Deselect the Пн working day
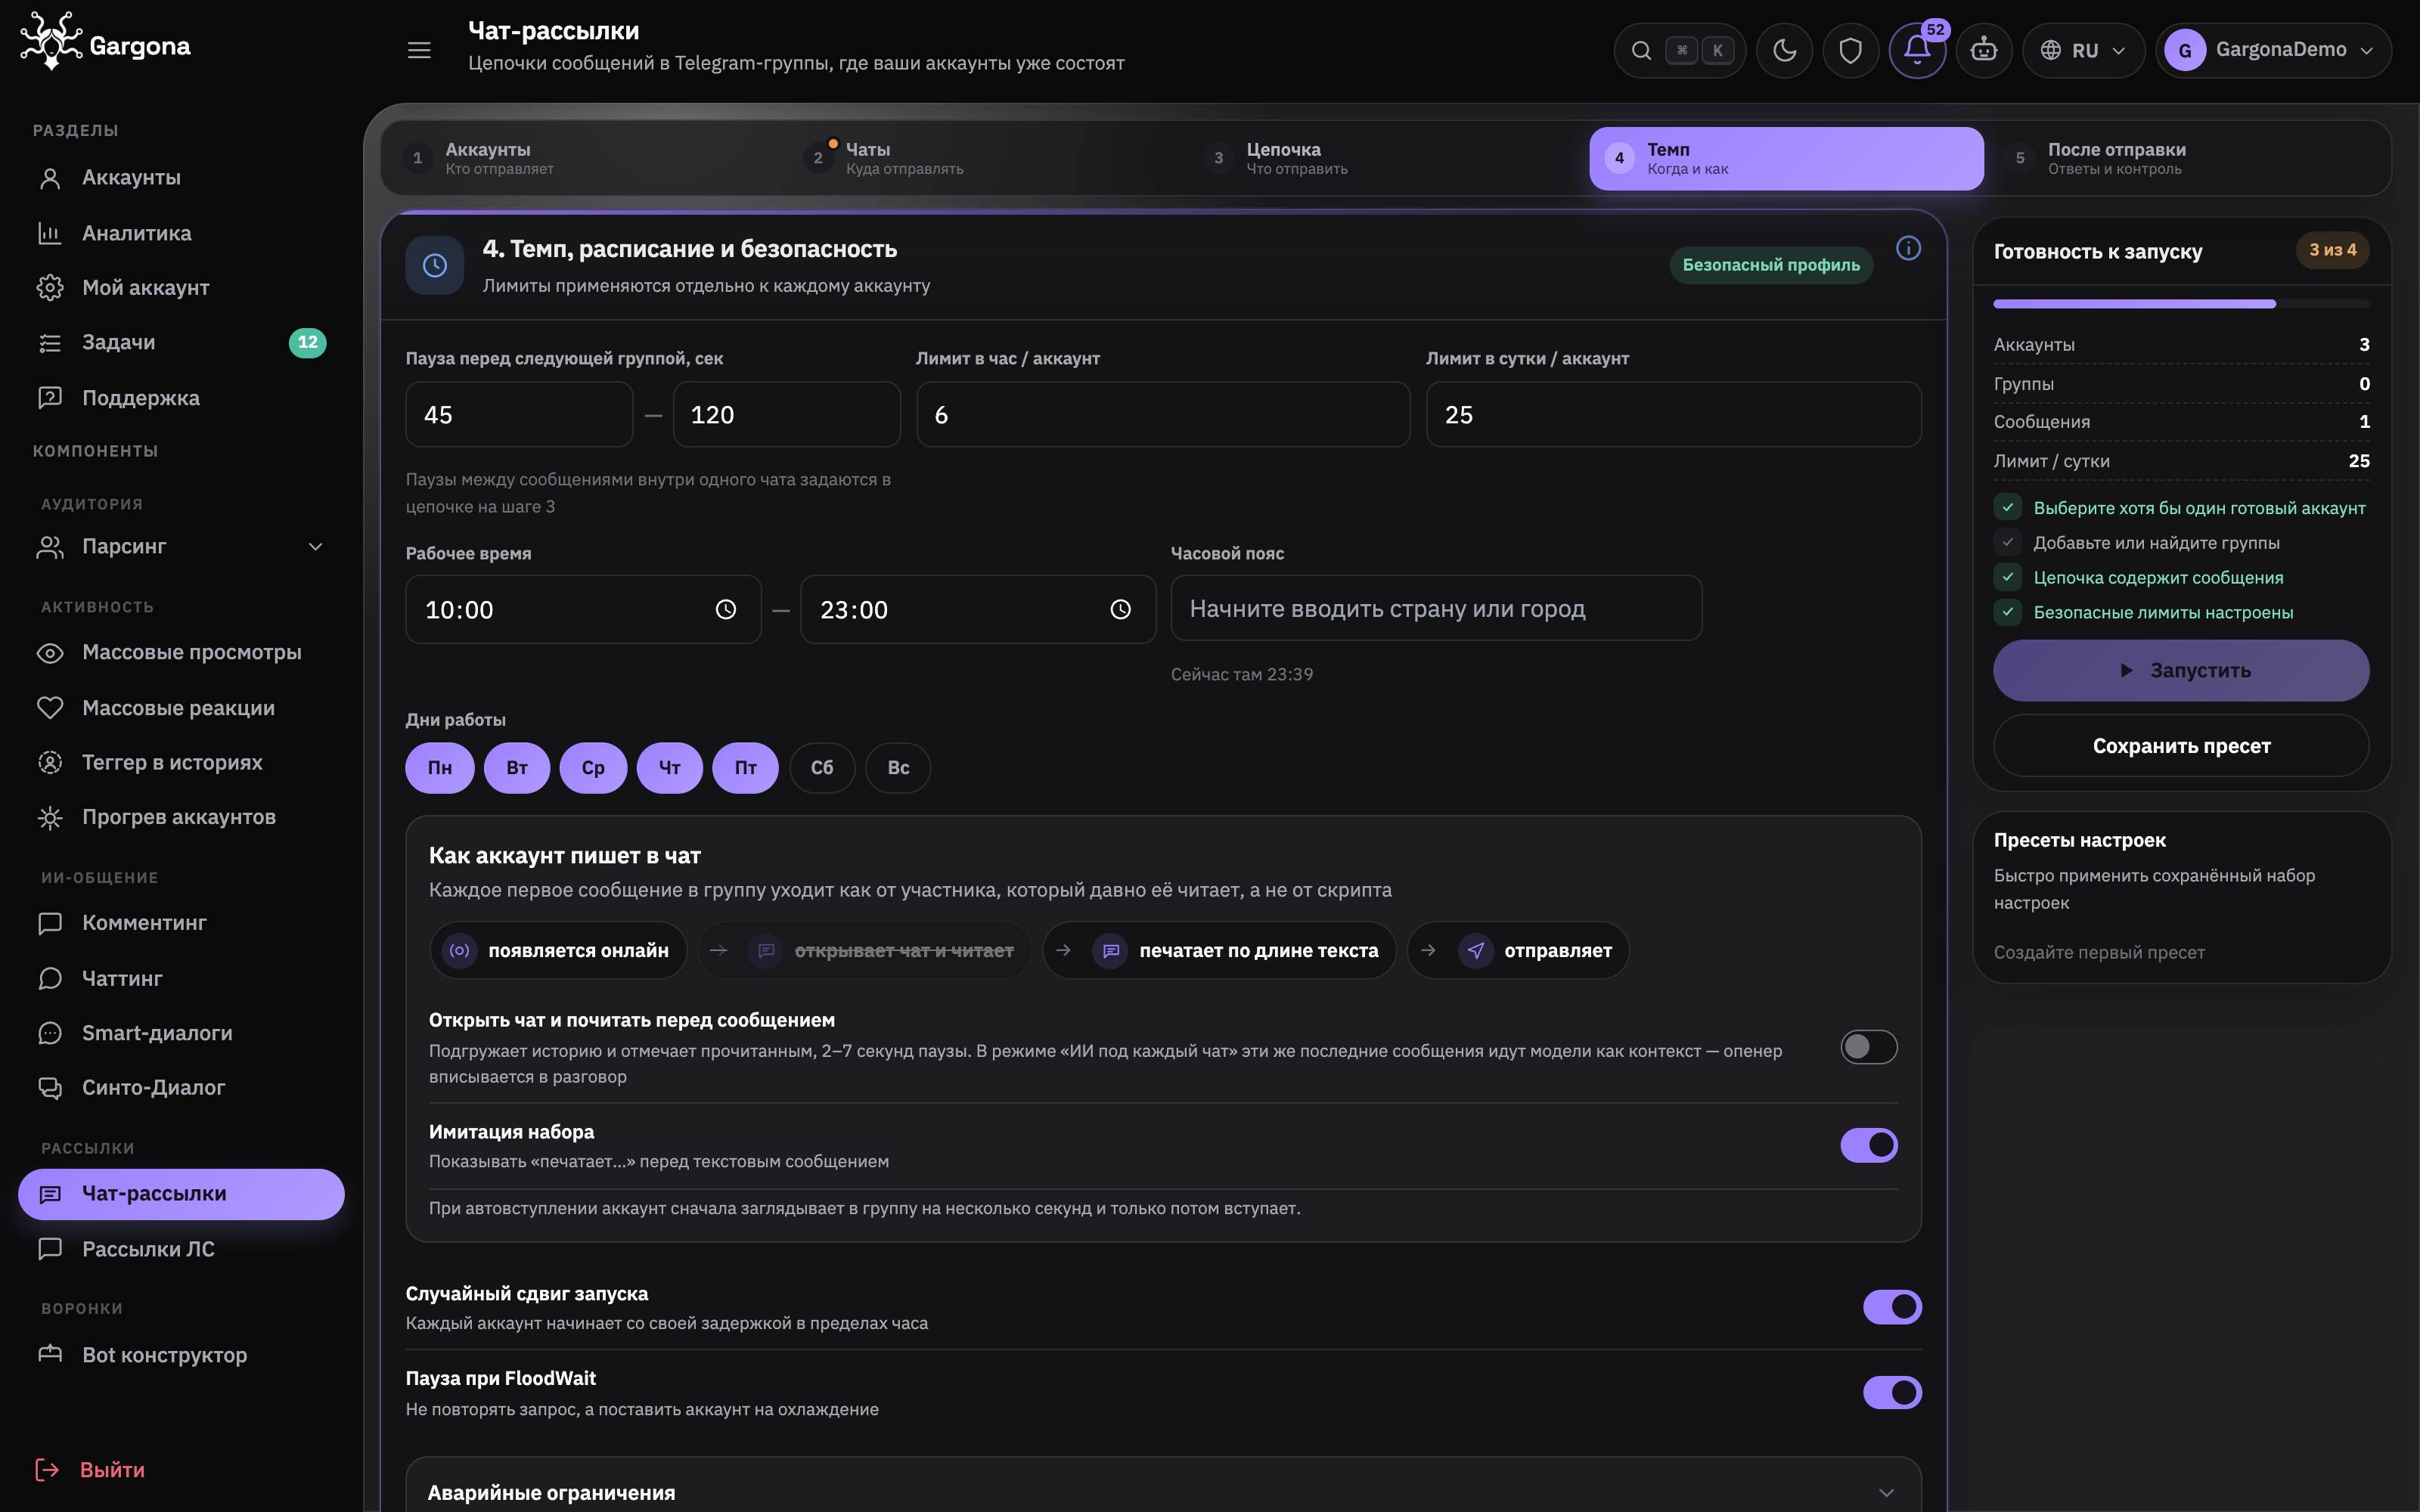This screenshot has width=2420, height=1512. point(440,767)
